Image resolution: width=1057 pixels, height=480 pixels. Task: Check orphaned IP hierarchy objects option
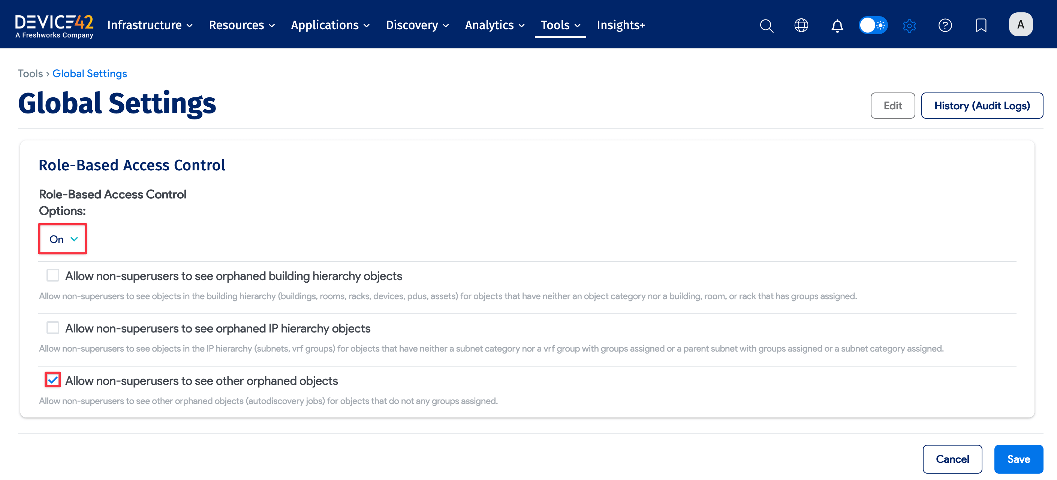(x=52, y=328)
